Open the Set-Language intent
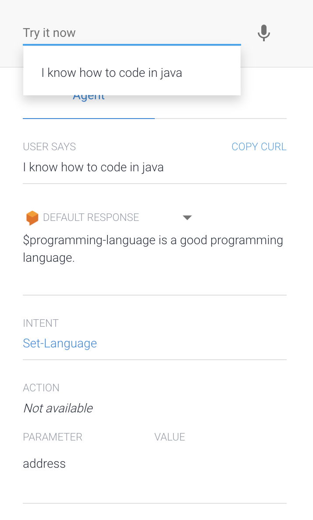 60,343
